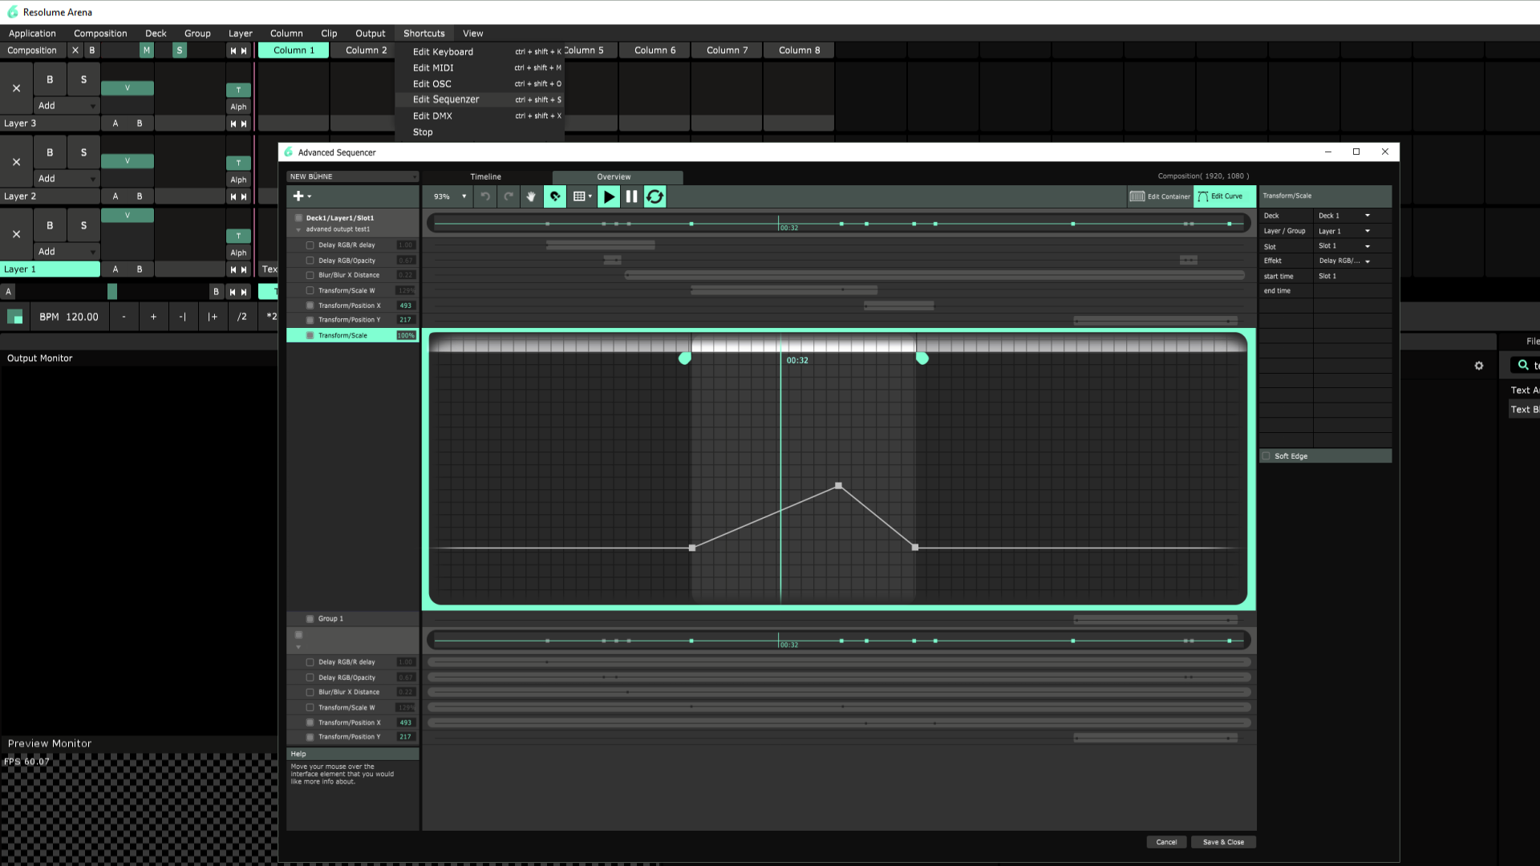Image resolution: width=1540 pixels, height=866 pixels.
Task: Enable the Soft Edge checkbox
Action: 1266,456
